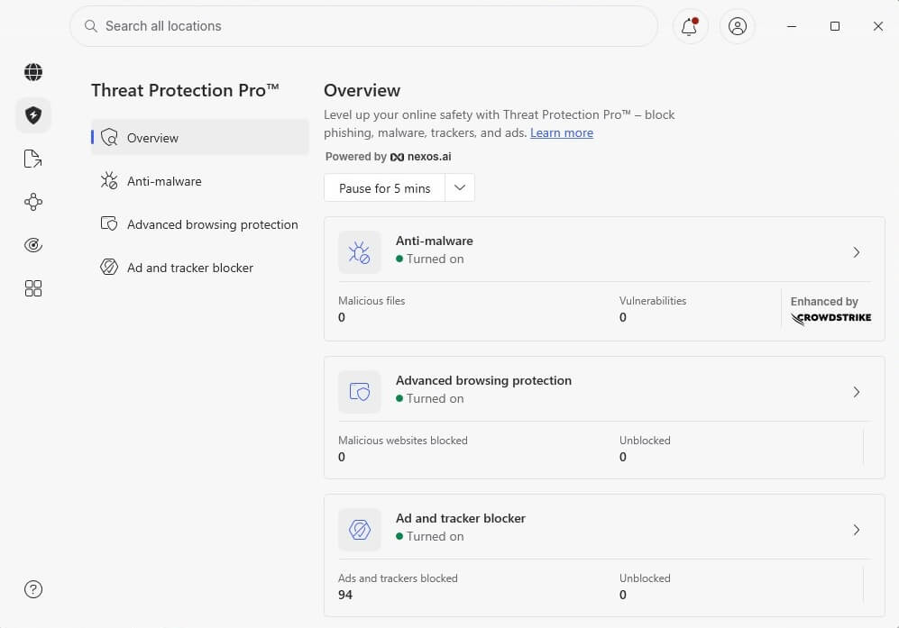This screenshot has height=628, width=899.
Task: Select Advanced browsing protection in left menu
Action: [200, 224]
